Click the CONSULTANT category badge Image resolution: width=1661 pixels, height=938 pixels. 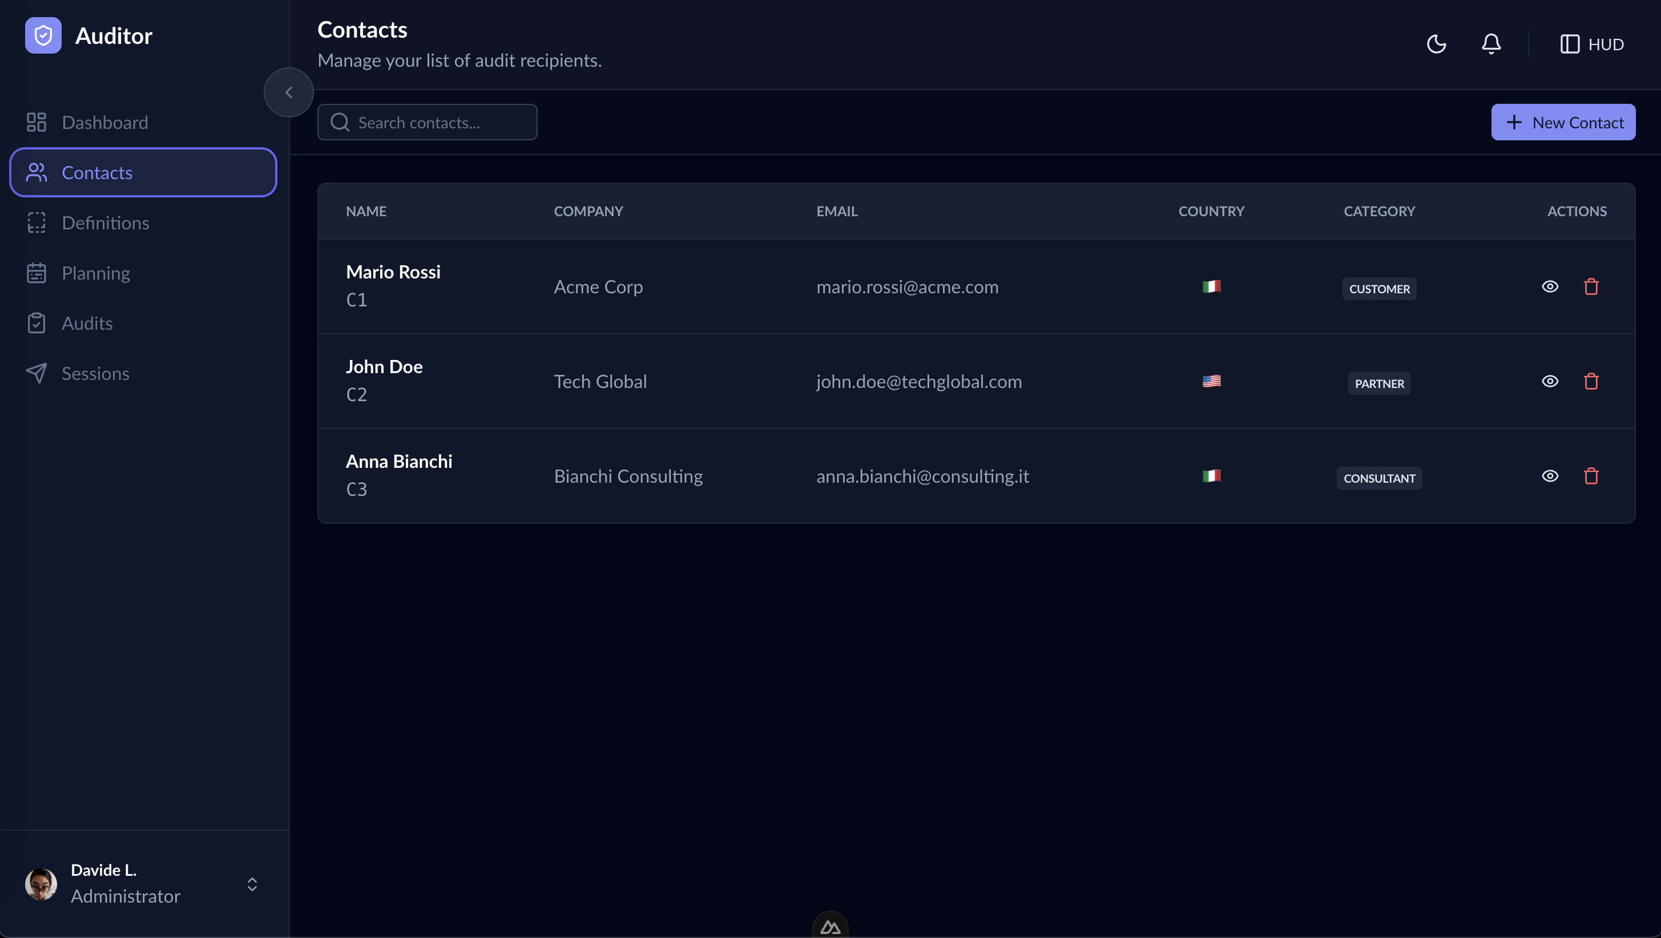click(x=1379, y=478)
